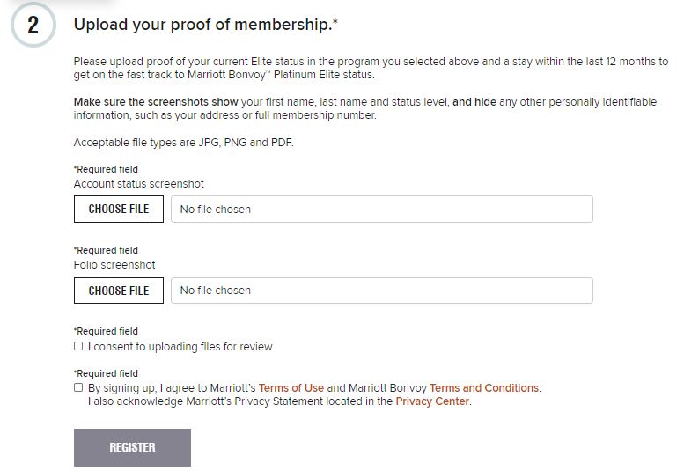
Task: Check the Marriott terms agreement checkbox
Action: tap(78, 387)
